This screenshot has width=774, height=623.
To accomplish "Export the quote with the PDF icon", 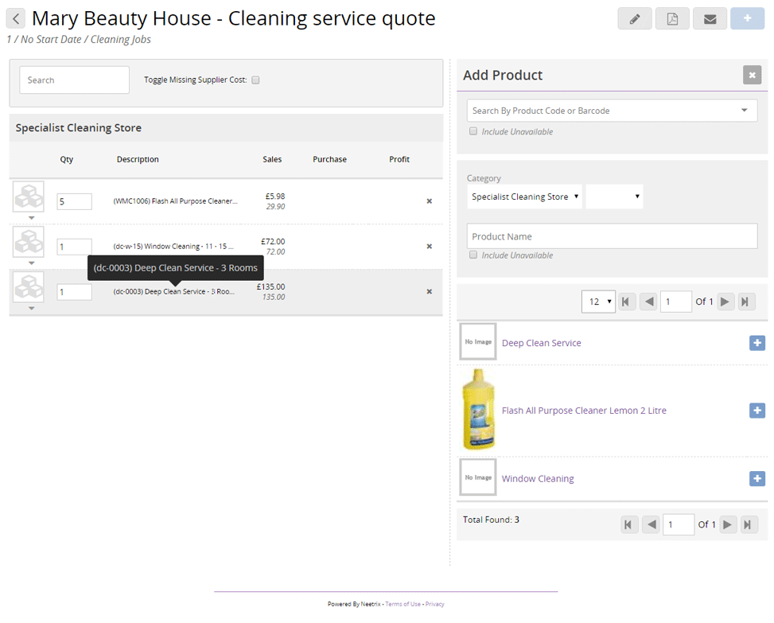I will pos(672,19).
